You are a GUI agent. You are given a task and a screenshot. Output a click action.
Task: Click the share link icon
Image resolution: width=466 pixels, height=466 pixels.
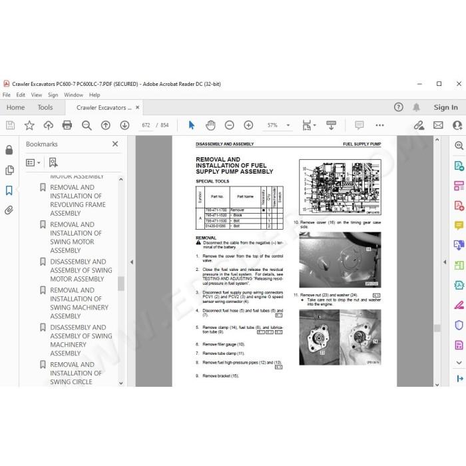(x=419, y=125)
